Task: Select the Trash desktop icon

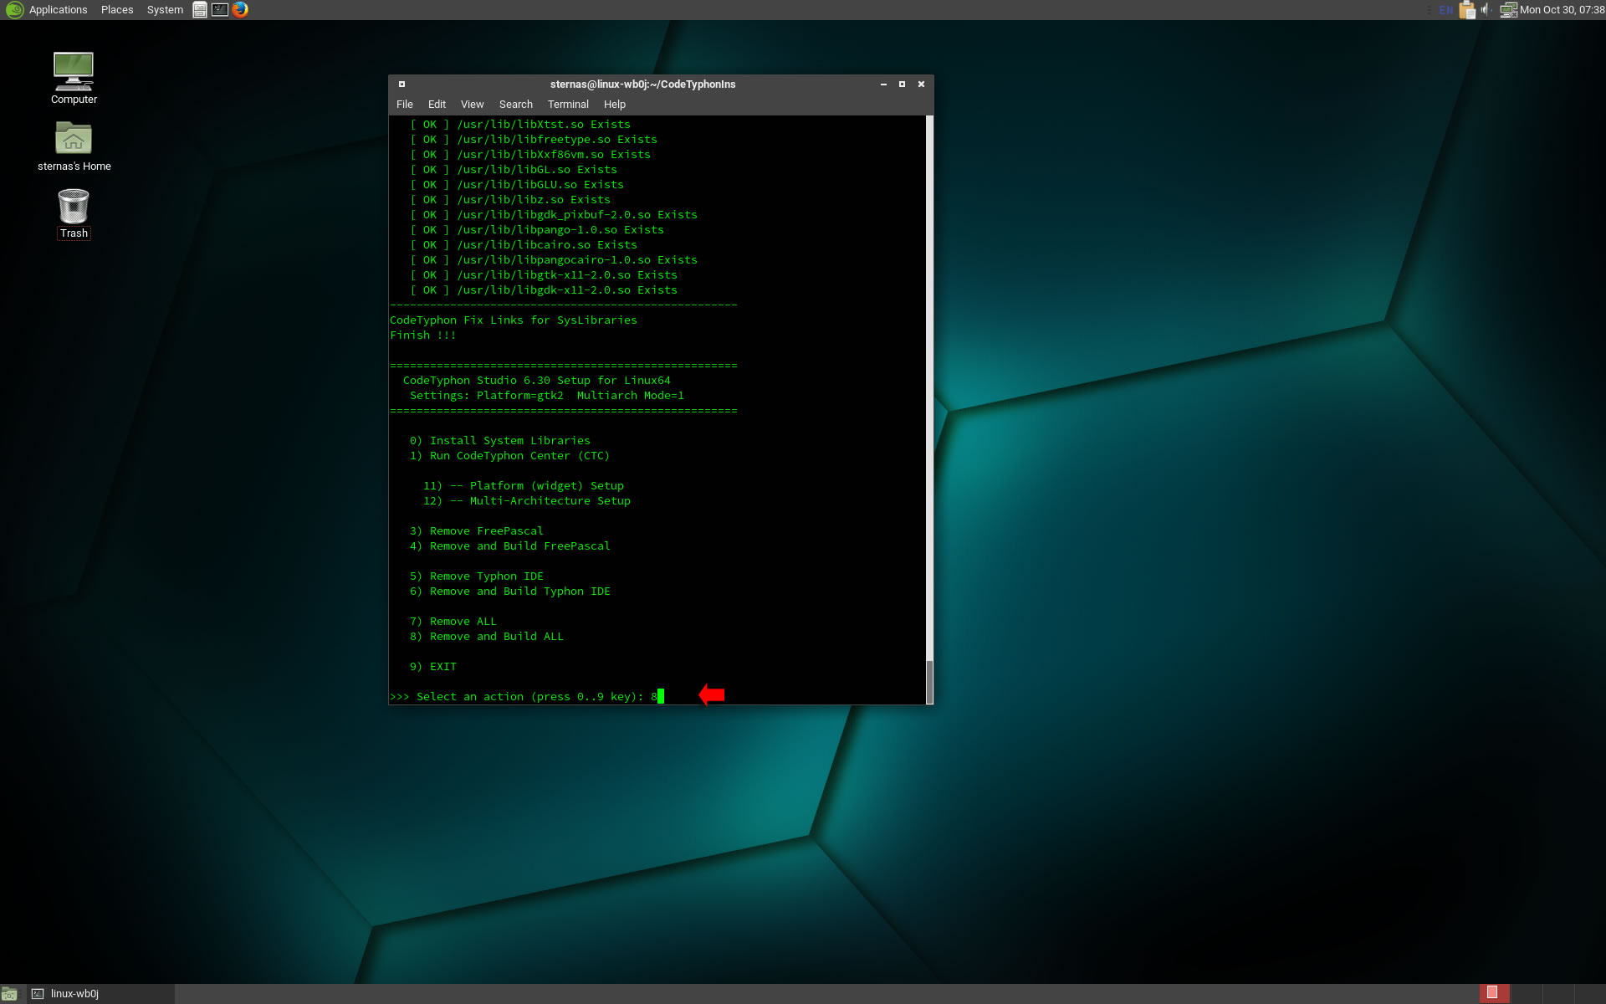Action: pyautogui.click(x=74, y=214)
